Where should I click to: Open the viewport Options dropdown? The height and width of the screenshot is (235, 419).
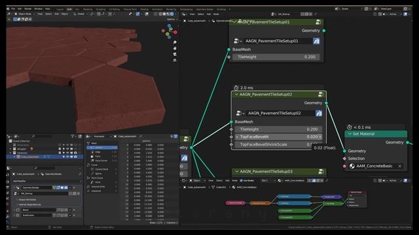(172, 19)
